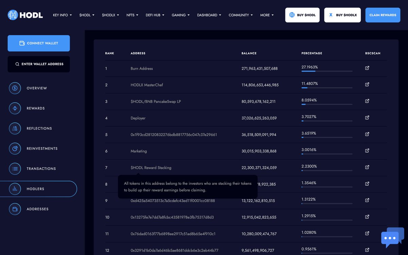408x255 pixels.
Task: Open BscScan link for rank 9 address
Action: pos(367,200)
